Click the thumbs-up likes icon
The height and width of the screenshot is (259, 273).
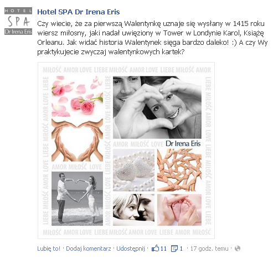pyautogui.click(x=155, y=248)
